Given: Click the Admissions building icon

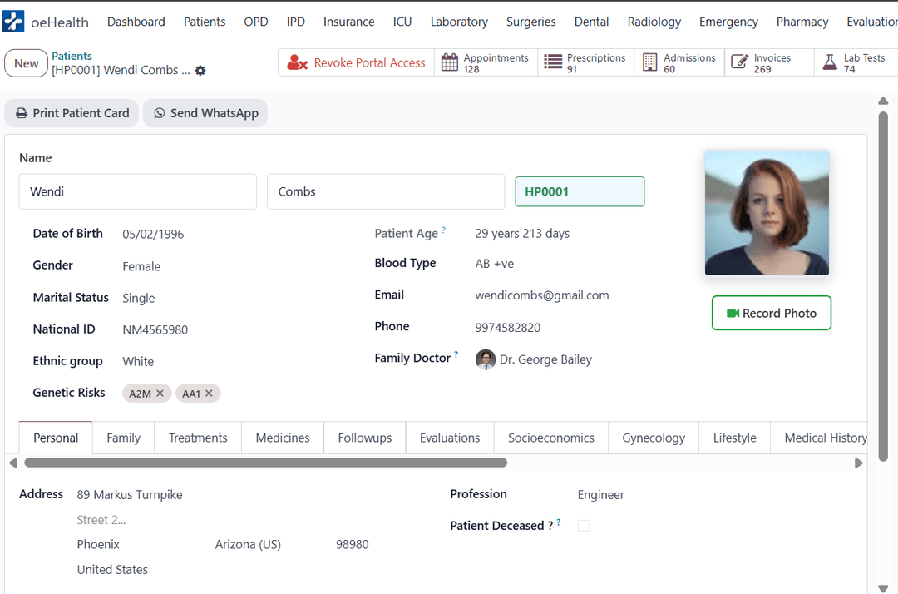Looking at the screenshot, I should [x=649, y=62].
